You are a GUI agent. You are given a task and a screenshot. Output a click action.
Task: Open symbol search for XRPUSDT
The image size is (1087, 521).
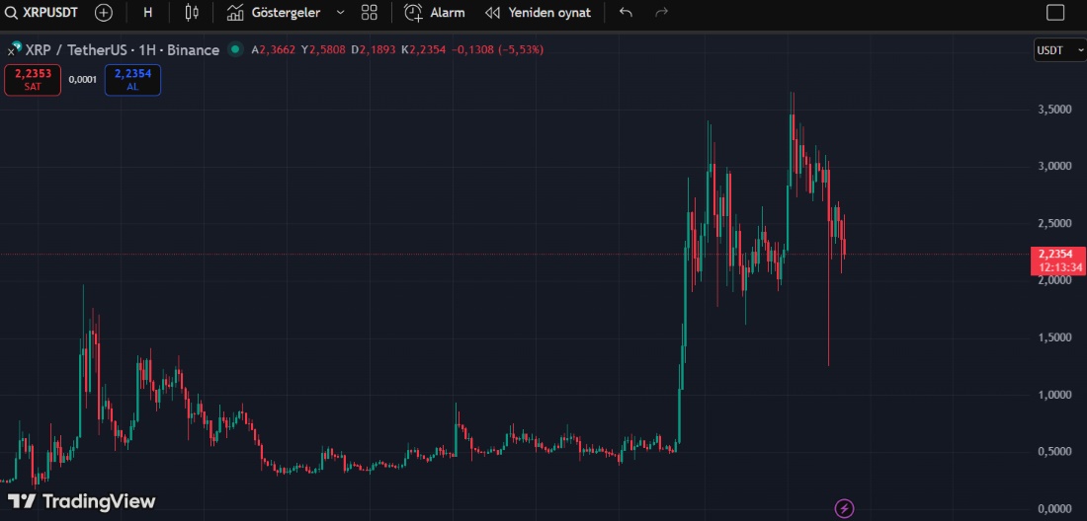(41, 13)
